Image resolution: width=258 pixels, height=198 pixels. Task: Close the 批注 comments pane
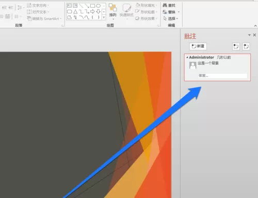(x=254, y=35)
